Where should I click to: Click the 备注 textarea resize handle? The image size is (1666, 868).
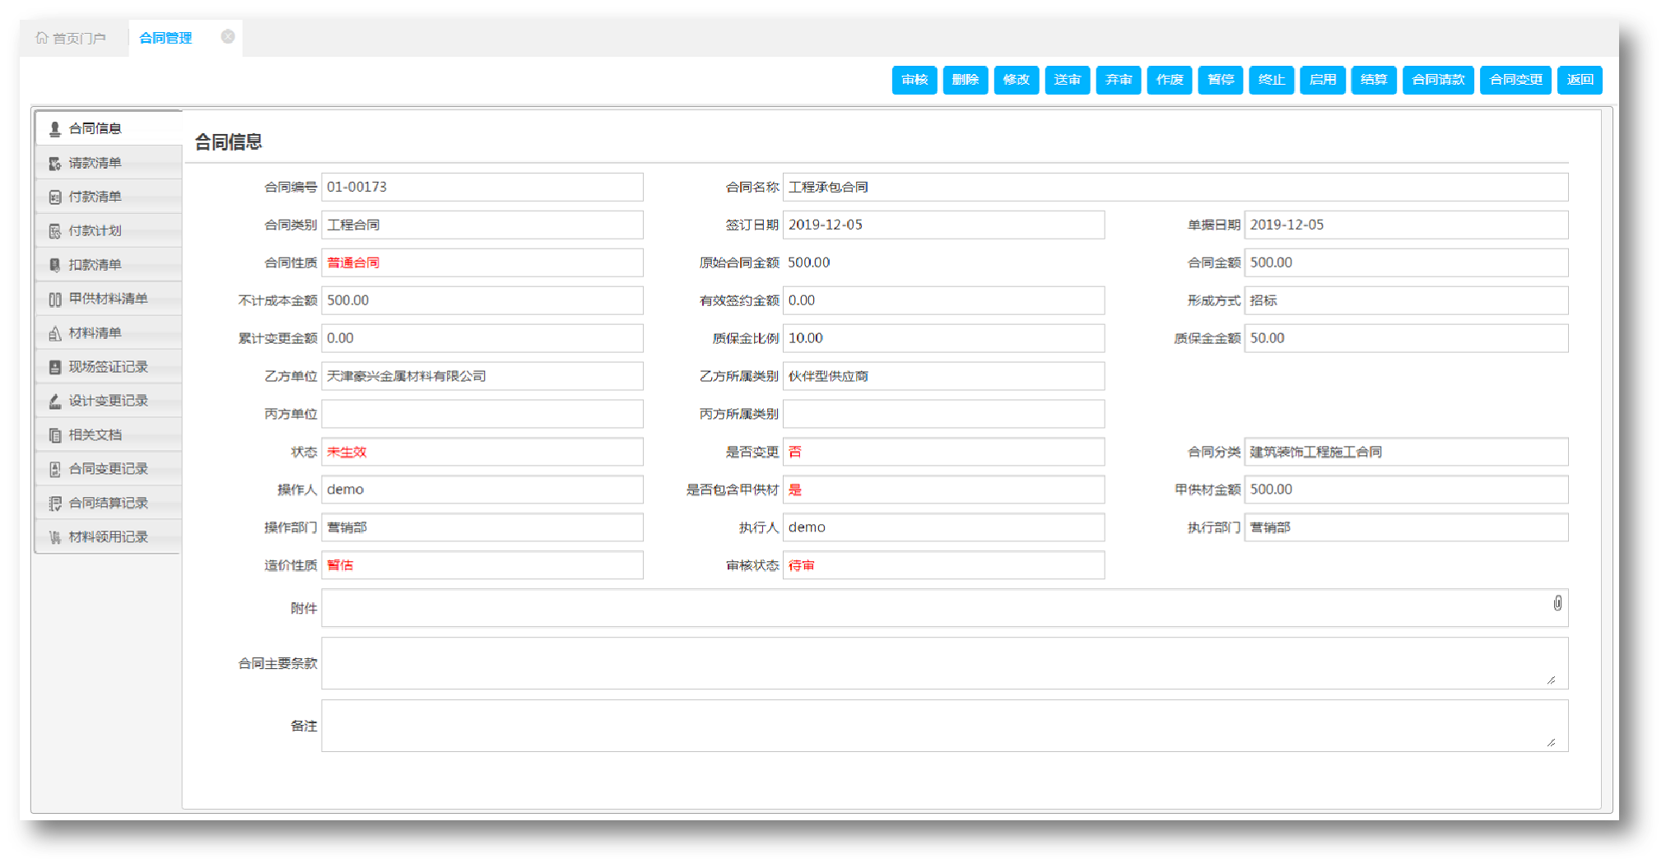tap(1552, 742)
